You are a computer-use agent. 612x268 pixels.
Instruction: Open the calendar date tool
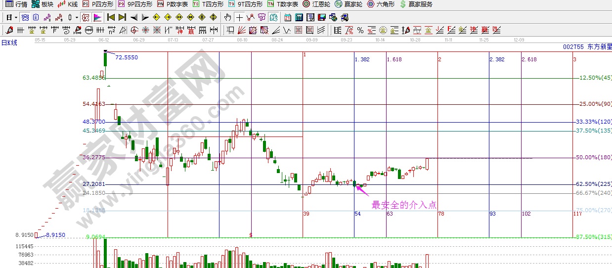288,17
